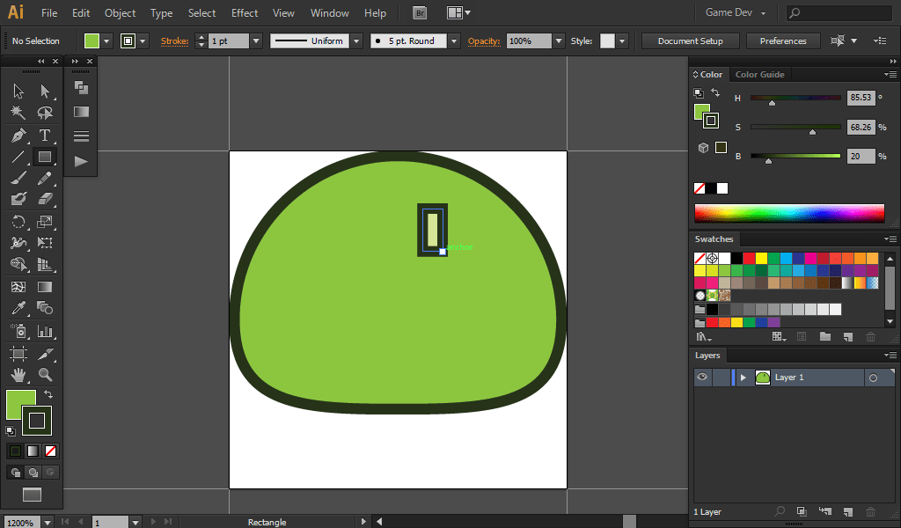Click the hue H value field
901x528 pixels.
pos(861,98)
